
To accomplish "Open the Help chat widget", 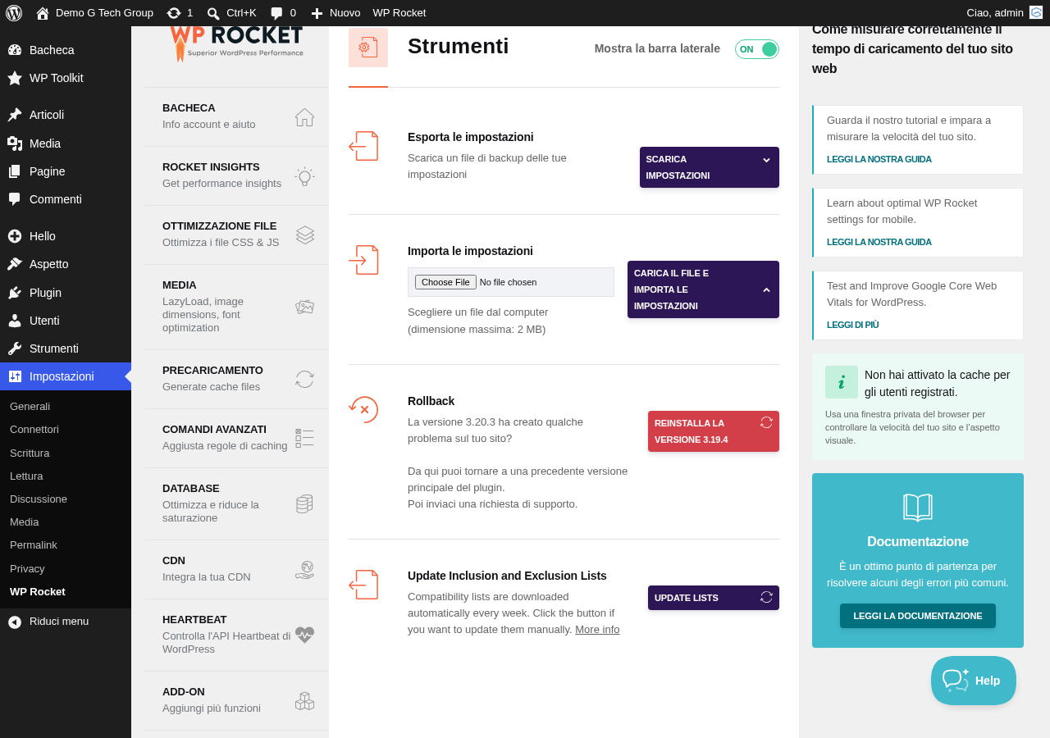I will point(974,681).
